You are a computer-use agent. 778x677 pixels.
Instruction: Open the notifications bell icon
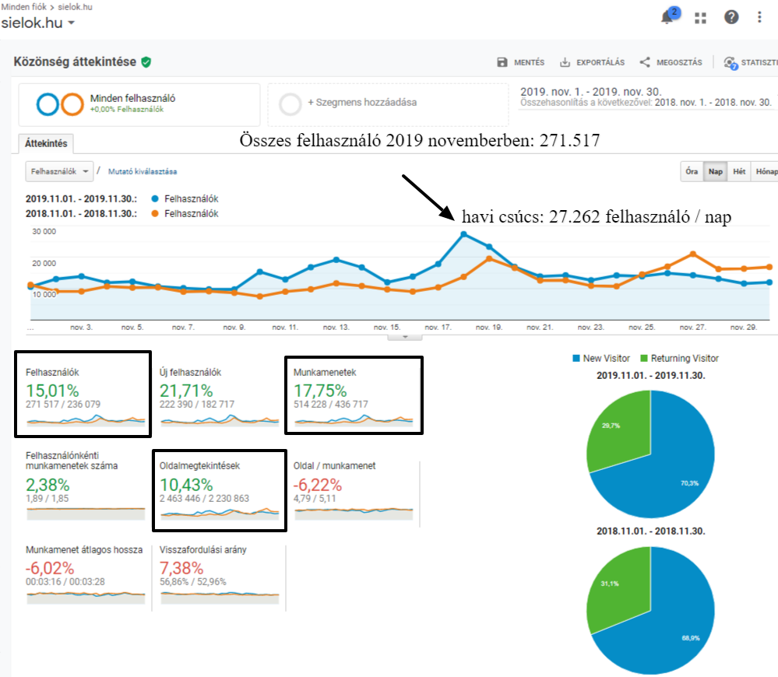(667, 17)
